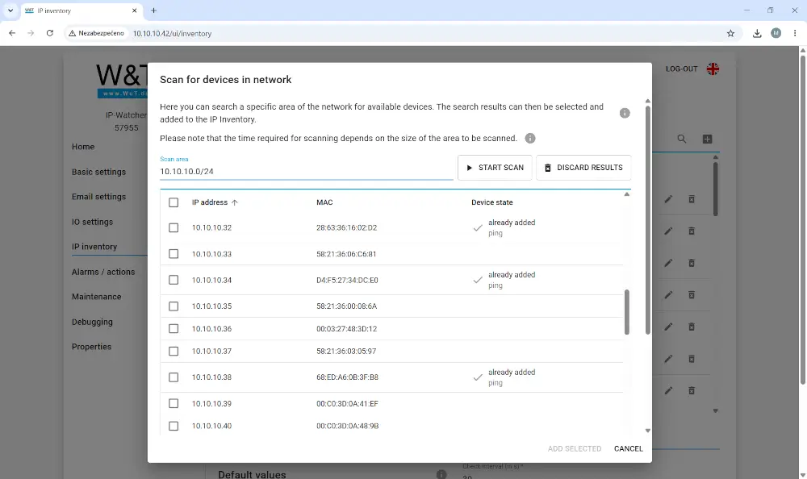This screenshot has height=479, width=807.
Task: Open Email settings from the sidebar
Action: tap(98, 197)
